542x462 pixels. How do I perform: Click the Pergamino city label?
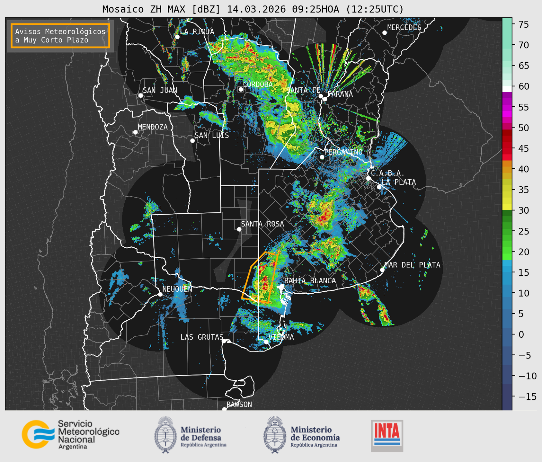pyautogui.click(x=343, y=152)
